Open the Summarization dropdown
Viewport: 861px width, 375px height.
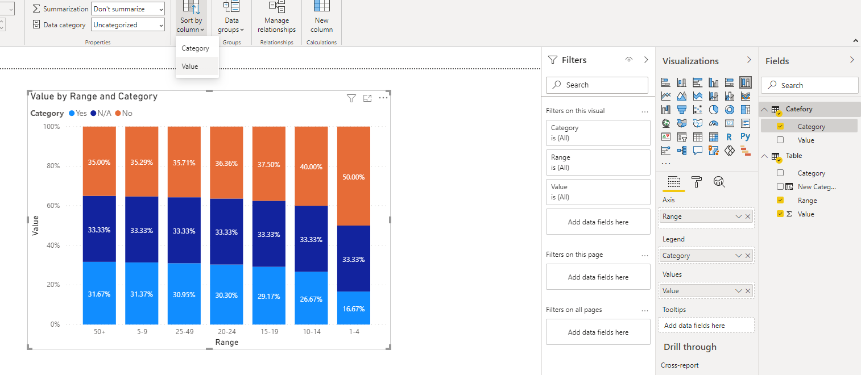(128, 9)
